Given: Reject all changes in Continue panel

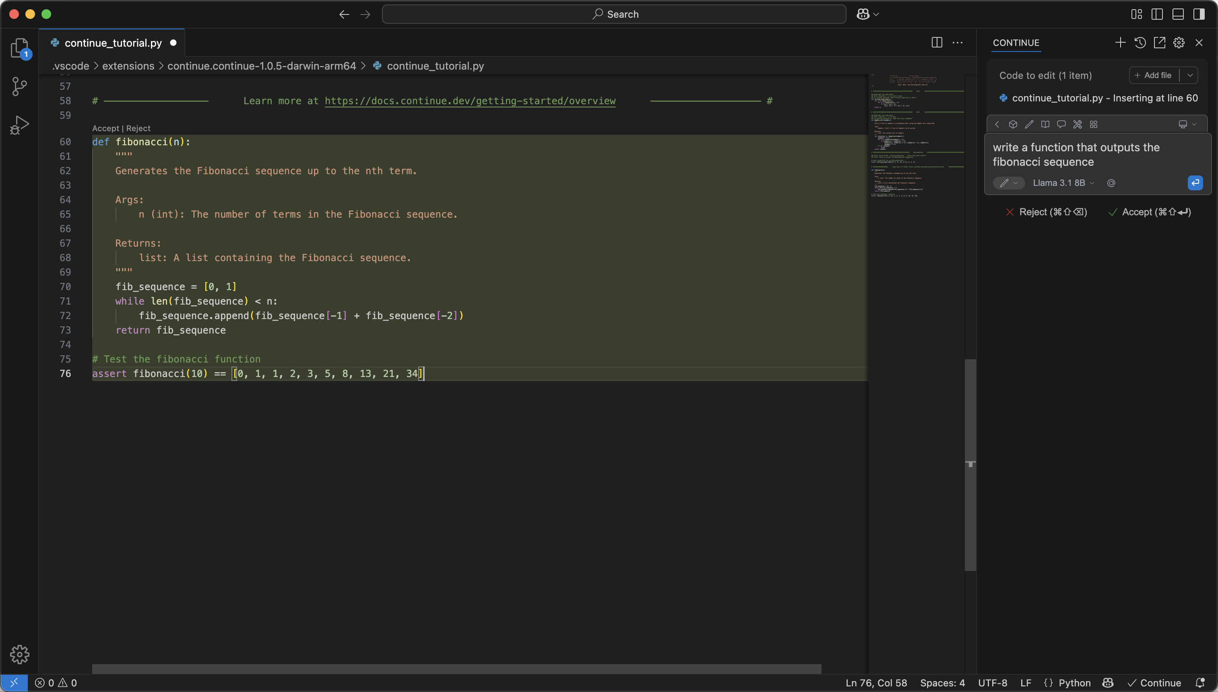Looking at the screenshot, I should pyautogui.click(x=1046, y=212).
